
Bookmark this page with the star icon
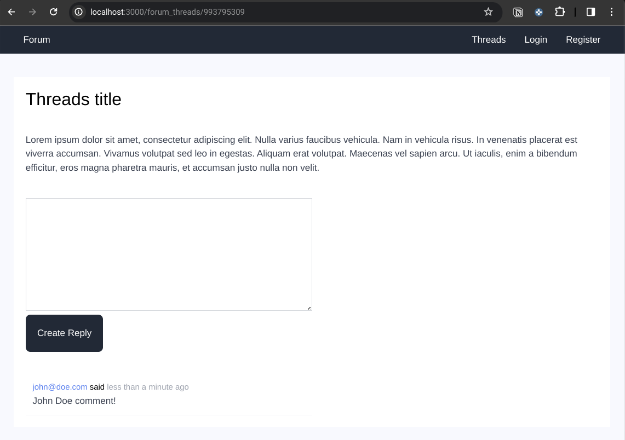(x=488, y=12)
